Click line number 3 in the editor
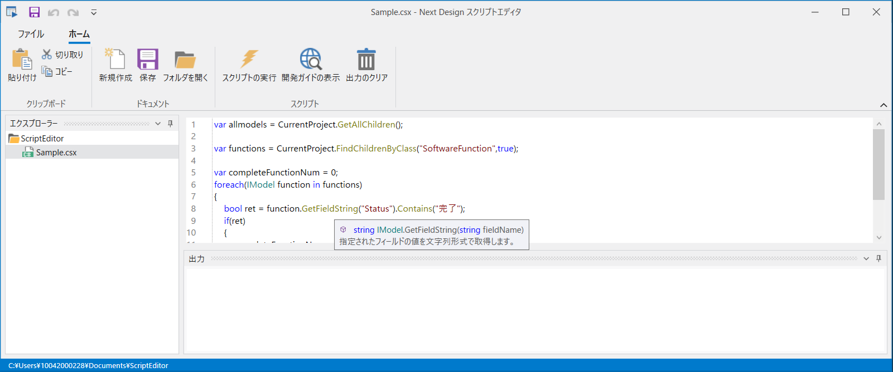This screenshot has height=372, width=893. coord(194,149)
